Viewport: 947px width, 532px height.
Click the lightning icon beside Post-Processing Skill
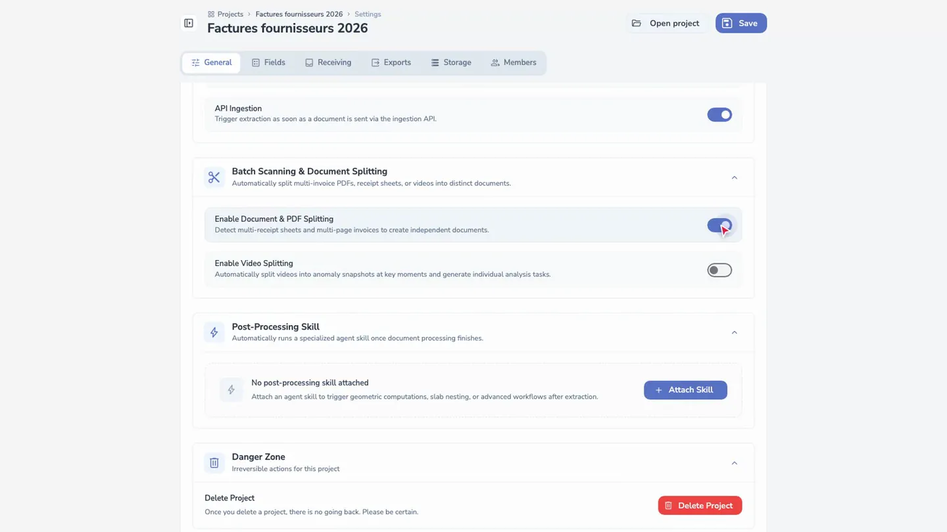click(214, 332)
